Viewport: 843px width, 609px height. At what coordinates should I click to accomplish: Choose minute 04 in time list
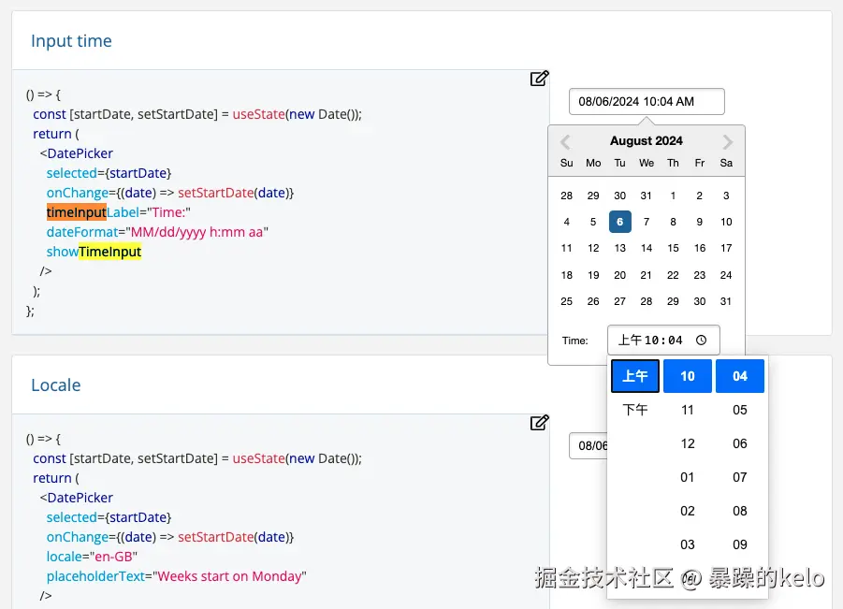coord(740,376)
